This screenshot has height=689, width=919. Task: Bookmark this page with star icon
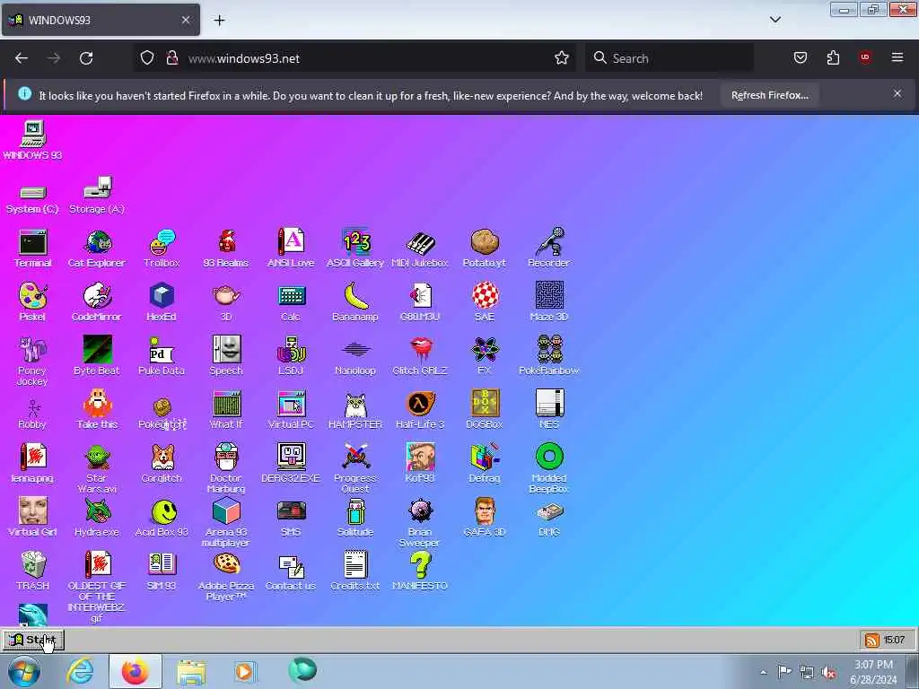point(562,58)
